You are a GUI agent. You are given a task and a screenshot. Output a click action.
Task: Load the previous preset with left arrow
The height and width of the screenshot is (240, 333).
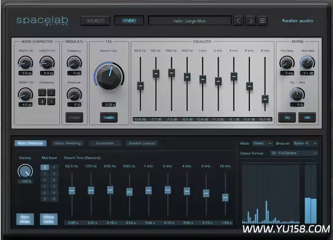pyautogui.click(x=239, y=21)
